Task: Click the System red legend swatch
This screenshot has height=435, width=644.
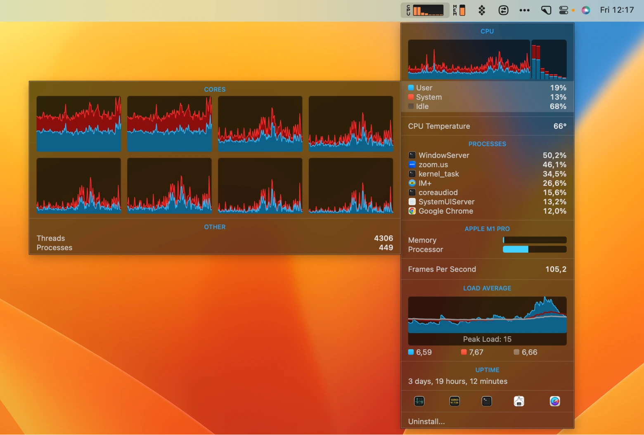Action: click(x=411, y=97)
